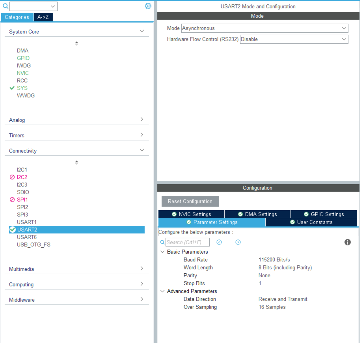
Task: Click the previous search result arrow icon
Action: 219,242
